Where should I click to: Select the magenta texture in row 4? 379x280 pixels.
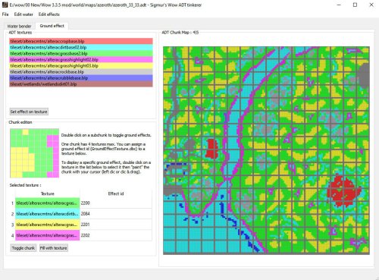pyautogui.click(x=48, y=235)
